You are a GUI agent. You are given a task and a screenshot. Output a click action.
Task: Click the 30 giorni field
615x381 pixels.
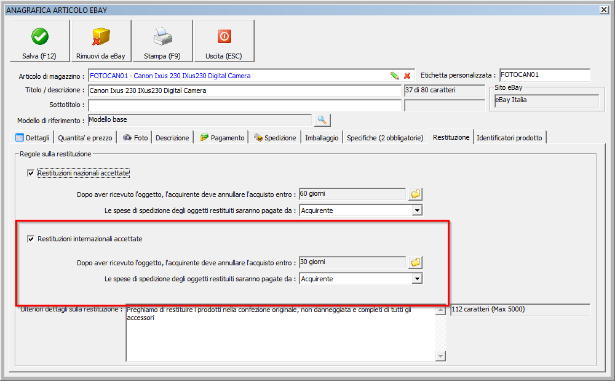click(x=352, y=262)
